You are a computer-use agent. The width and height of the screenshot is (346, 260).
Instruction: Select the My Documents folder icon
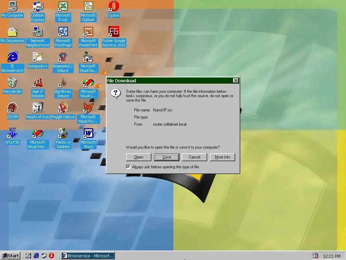click(13, 35)
